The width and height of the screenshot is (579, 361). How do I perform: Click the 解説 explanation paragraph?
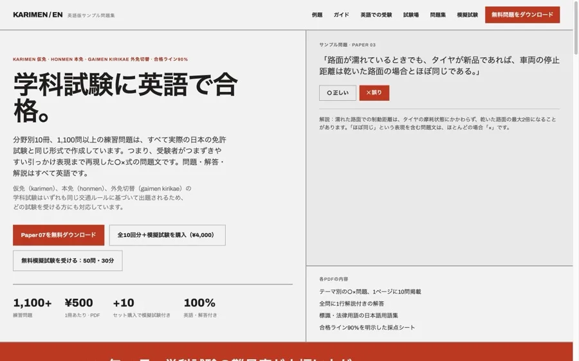[x=437, y=123]
